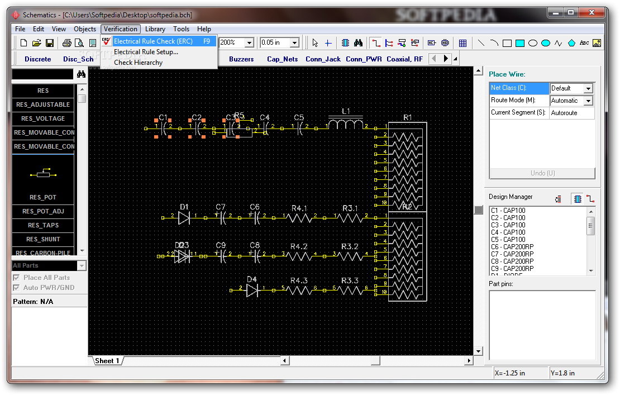This screenshot has width=620, height=395.
Task: Select C1 - CAP100 in Design Manager
Action: coord(508,211)
